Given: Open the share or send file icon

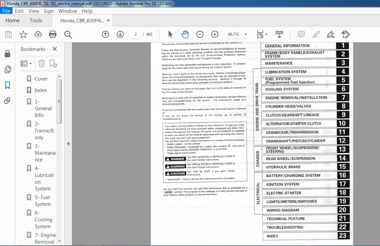Looking at the screenshot, I should [x=346, y=34].
